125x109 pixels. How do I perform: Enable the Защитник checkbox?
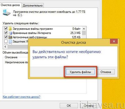(x=6, y=41)
